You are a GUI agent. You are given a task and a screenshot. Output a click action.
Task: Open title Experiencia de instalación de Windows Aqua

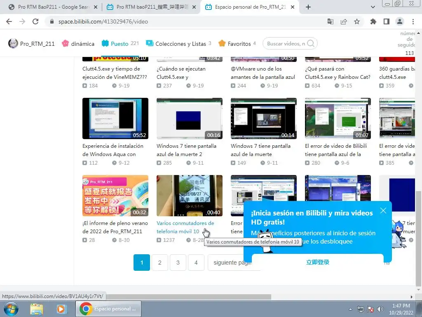click(113, 150)
